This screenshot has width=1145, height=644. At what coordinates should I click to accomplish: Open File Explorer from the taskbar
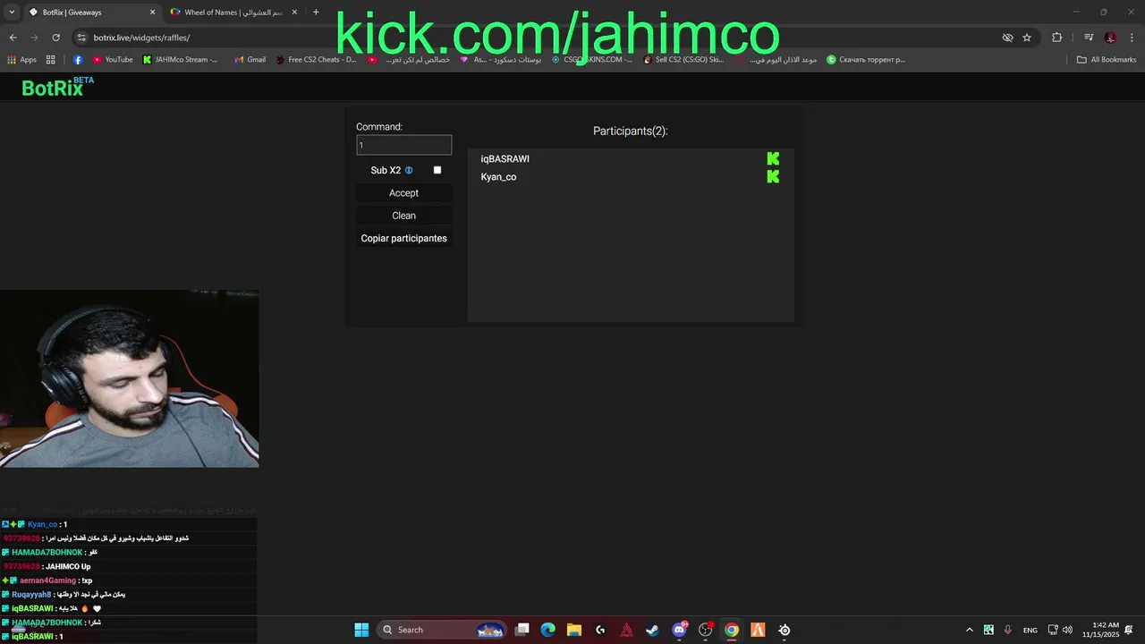[574, 630]
